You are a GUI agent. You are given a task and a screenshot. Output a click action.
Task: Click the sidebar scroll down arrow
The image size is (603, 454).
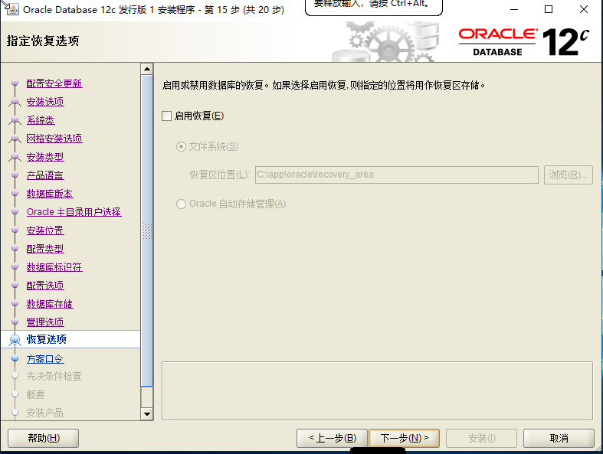point(147,414)
